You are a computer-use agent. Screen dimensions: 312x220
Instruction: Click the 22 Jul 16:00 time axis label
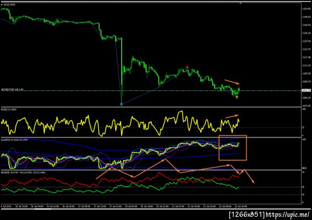pyautogui.click(x=241, y=206)
